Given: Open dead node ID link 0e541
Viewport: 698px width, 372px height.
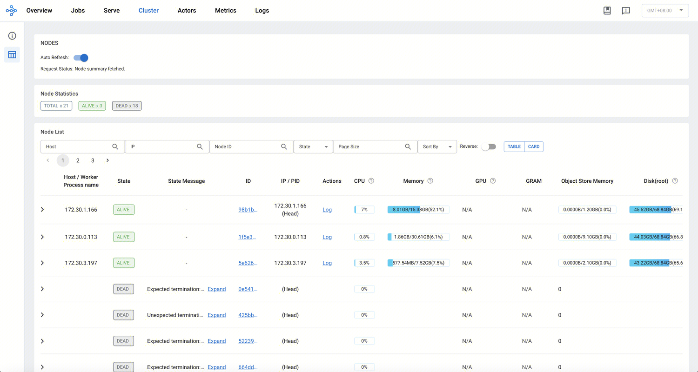Looking at the screenshot, I should (x=248, y=289).
